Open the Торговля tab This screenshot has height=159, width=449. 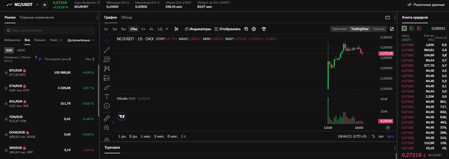click(112, 147)
